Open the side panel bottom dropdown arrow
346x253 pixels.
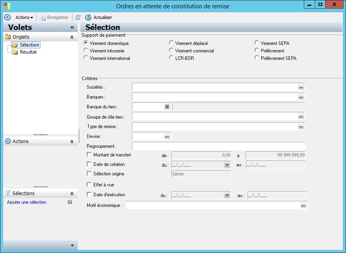click(73, 246)
